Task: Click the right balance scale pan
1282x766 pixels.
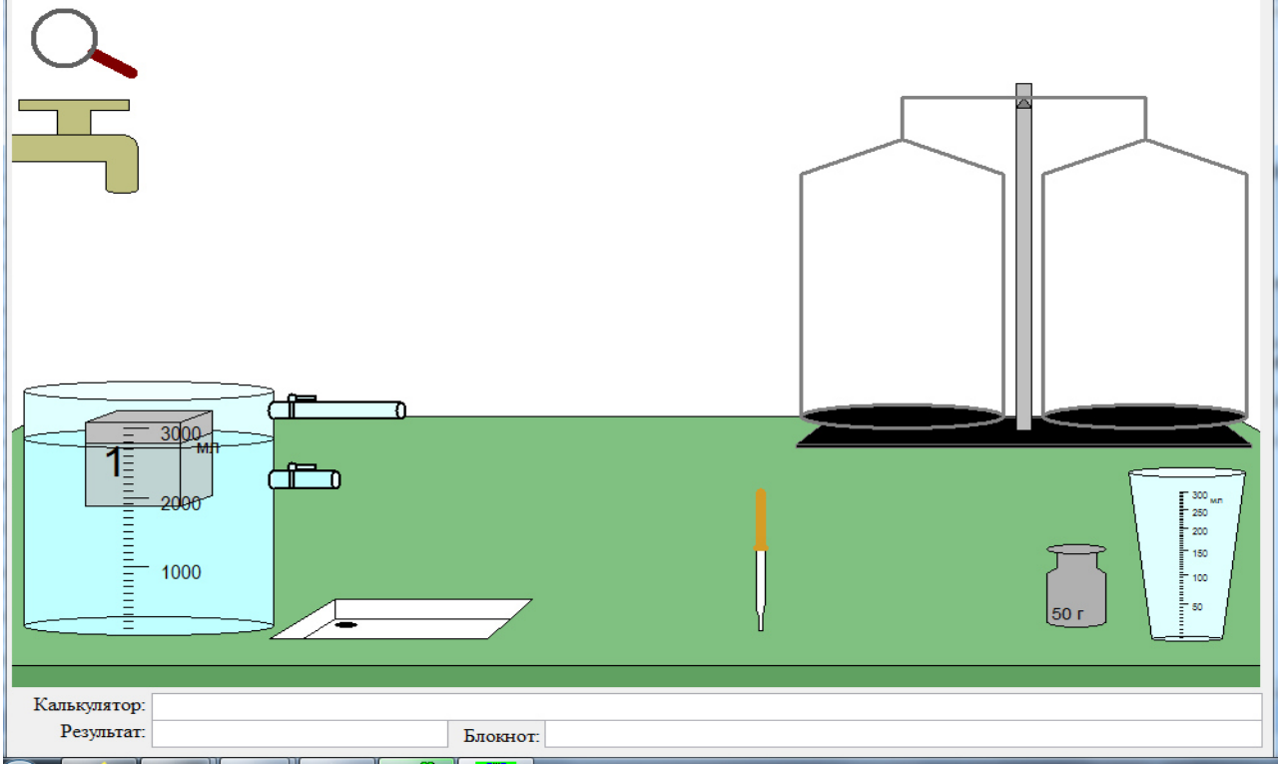Action: (x=1145, y=414)
